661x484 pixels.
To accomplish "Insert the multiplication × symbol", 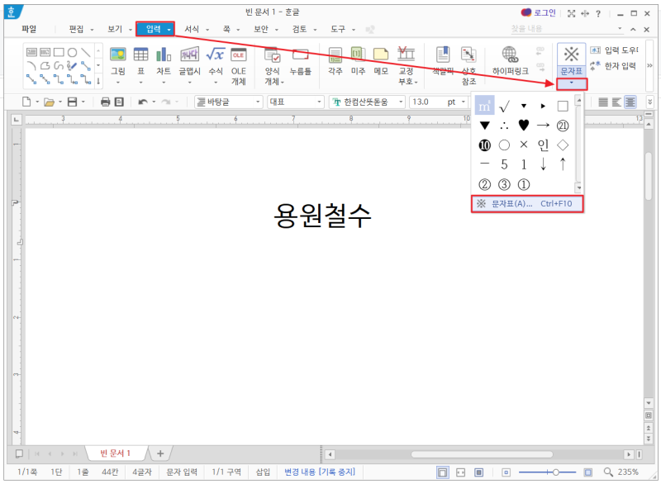I will pos(524,145).
